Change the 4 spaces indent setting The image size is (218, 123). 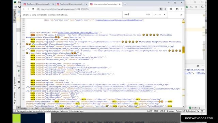point(170,111)
